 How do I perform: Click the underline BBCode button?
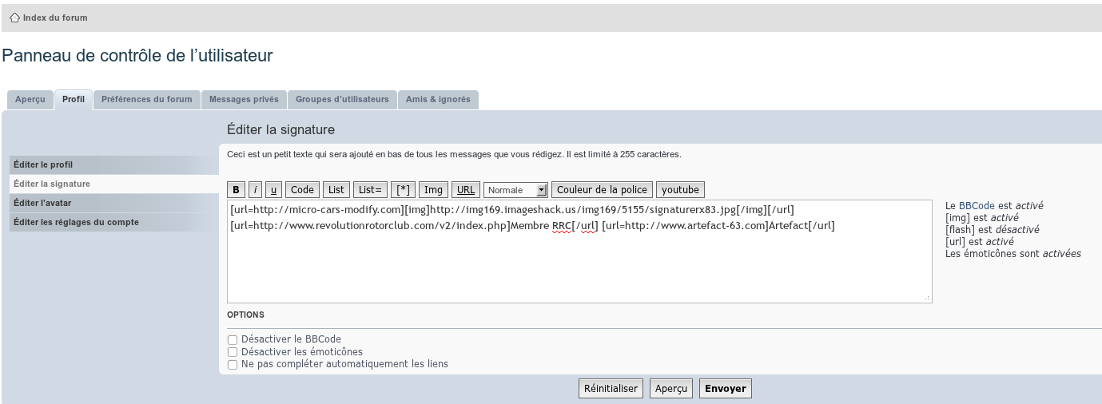pyautogui.click(x=273, y=190)
